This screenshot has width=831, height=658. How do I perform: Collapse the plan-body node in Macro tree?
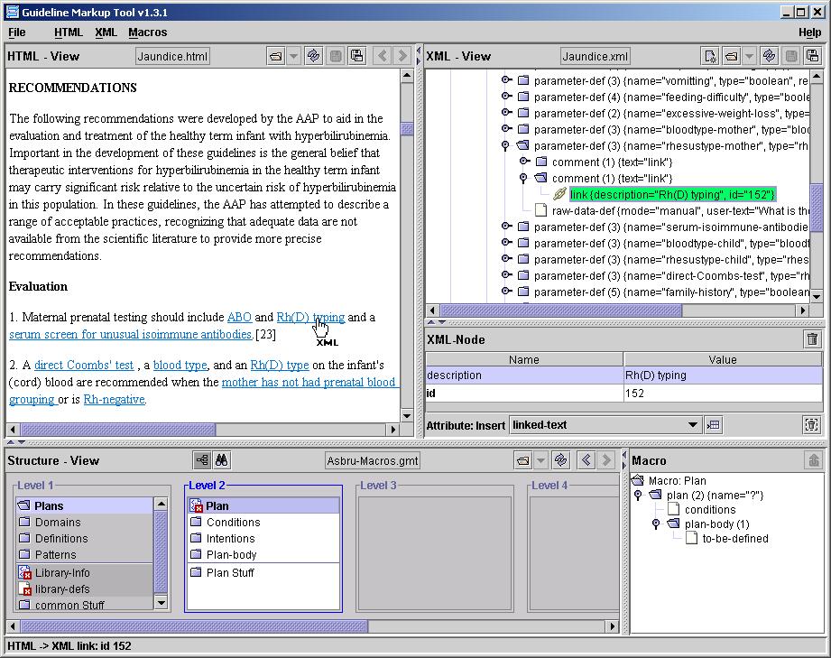656,524
